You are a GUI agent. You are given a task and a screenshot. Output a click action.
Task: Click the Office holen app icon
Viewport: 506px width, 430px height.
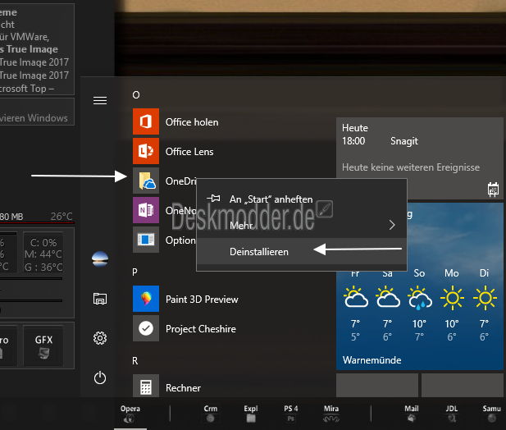[x=146, y=121]
